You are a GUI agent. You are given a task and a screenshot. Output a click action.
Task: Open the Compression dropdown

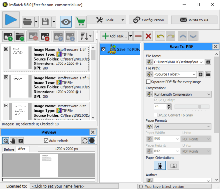pos(182,94)
